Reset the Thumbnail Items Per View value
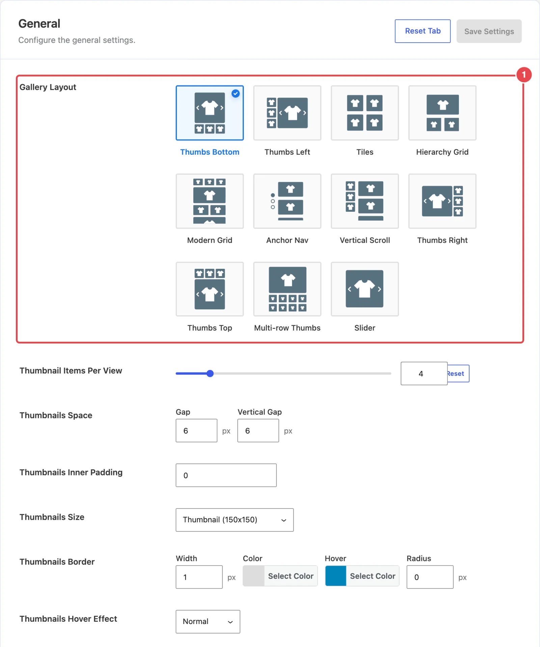Viewport: 540px width, 647px height. point(458,373)
